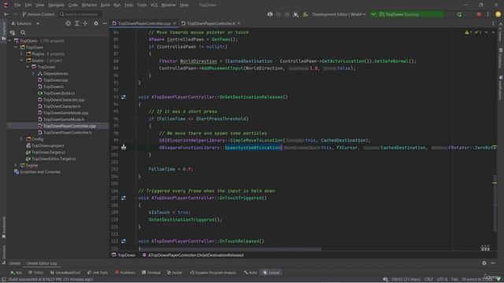504x283 pixels.
Task: Switch to the Unreal log tab
Action: 14,263
